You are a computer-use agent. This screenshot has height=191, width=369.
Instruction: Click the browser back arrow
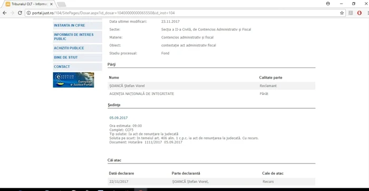tap(4, 13)
